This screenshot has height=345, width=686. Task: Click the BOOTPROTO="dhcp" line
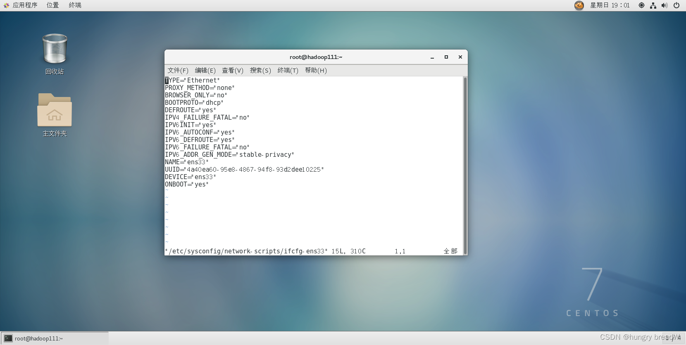[x=194, y=103]
